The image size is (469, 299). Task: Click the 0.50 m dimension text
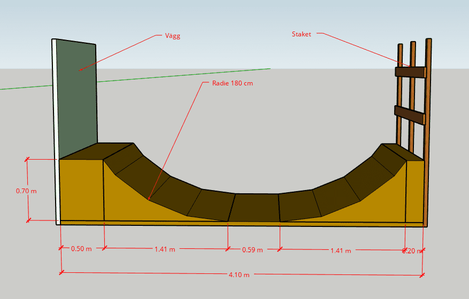pos(82,249)
